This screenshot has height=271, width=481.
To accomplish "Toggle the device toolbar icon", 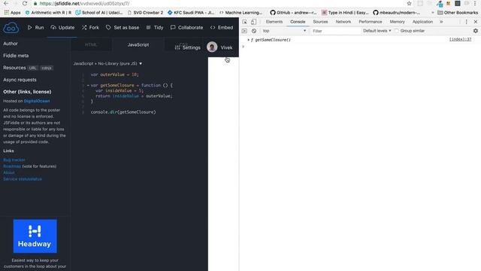I will (x=253, y=22).
